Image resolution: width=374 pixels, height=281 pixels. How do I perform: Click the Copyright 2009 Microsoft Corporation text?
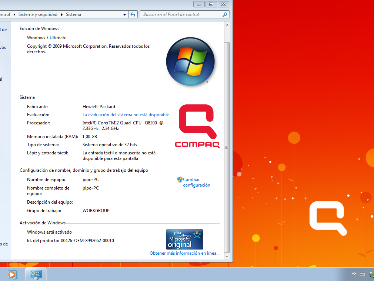point(88,49)
